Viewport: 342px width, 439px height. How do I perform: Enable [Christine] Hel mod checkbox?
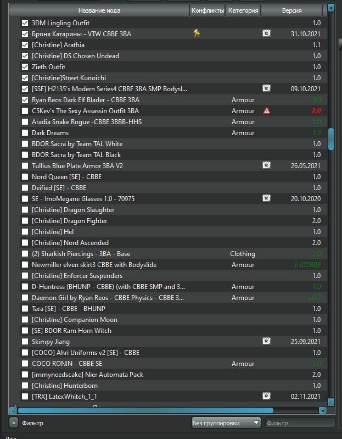[x=25, y=231]
